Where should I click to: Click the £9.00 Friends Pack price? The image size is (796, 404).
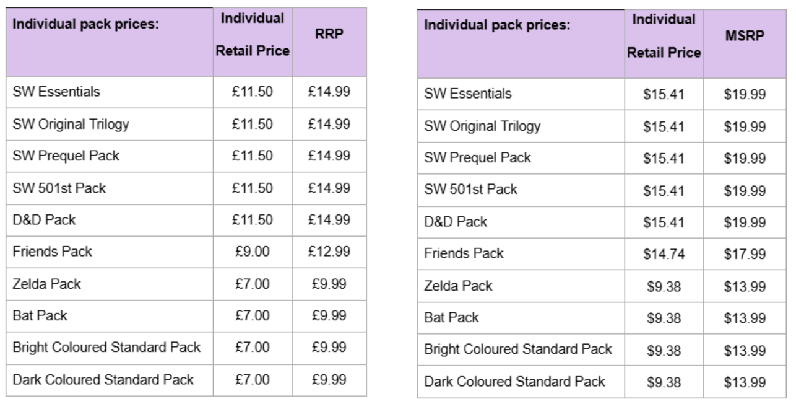pyautogui.click(x=253, y=252)
